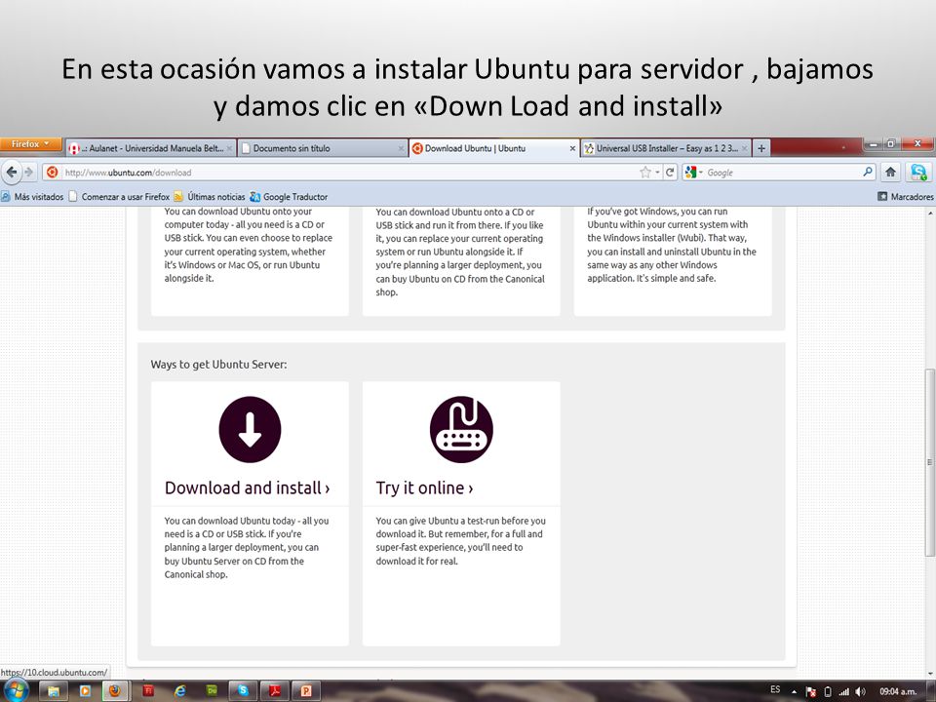Launch Windows Media Player from taskbar
This screenshot has height=702, width=936.
coord(85,691)
